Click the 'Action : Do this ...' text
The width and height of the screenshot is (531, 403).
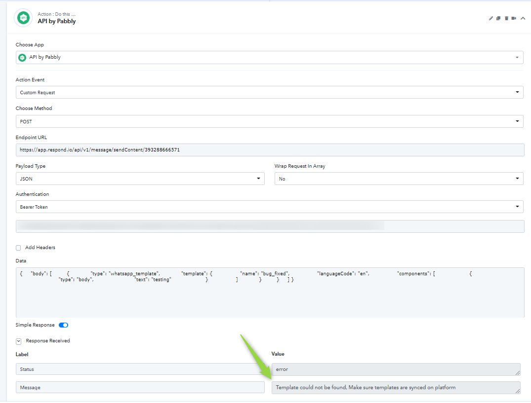tap(56, 14)
